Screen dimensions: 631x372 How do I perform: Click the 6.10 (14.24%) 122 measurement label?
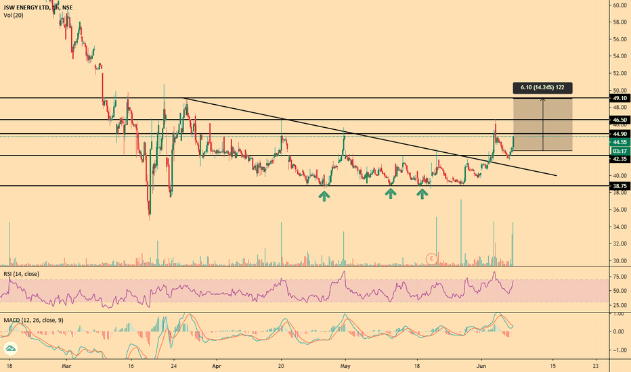pyautogui.click(x=542, y=87)
